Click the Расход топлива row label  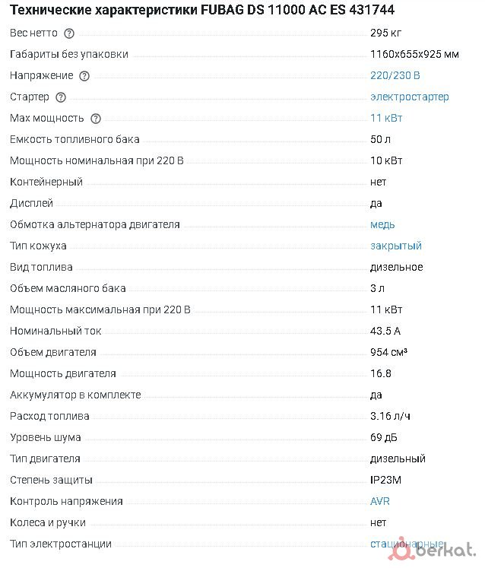tap(49, 417)
